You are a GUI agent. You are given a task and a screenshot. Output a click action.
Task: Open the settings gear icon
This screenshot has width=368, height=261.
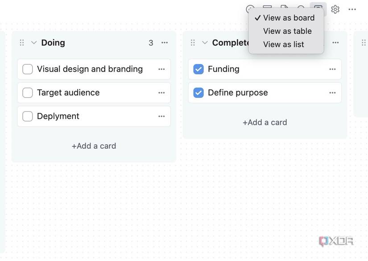[335, 8]
